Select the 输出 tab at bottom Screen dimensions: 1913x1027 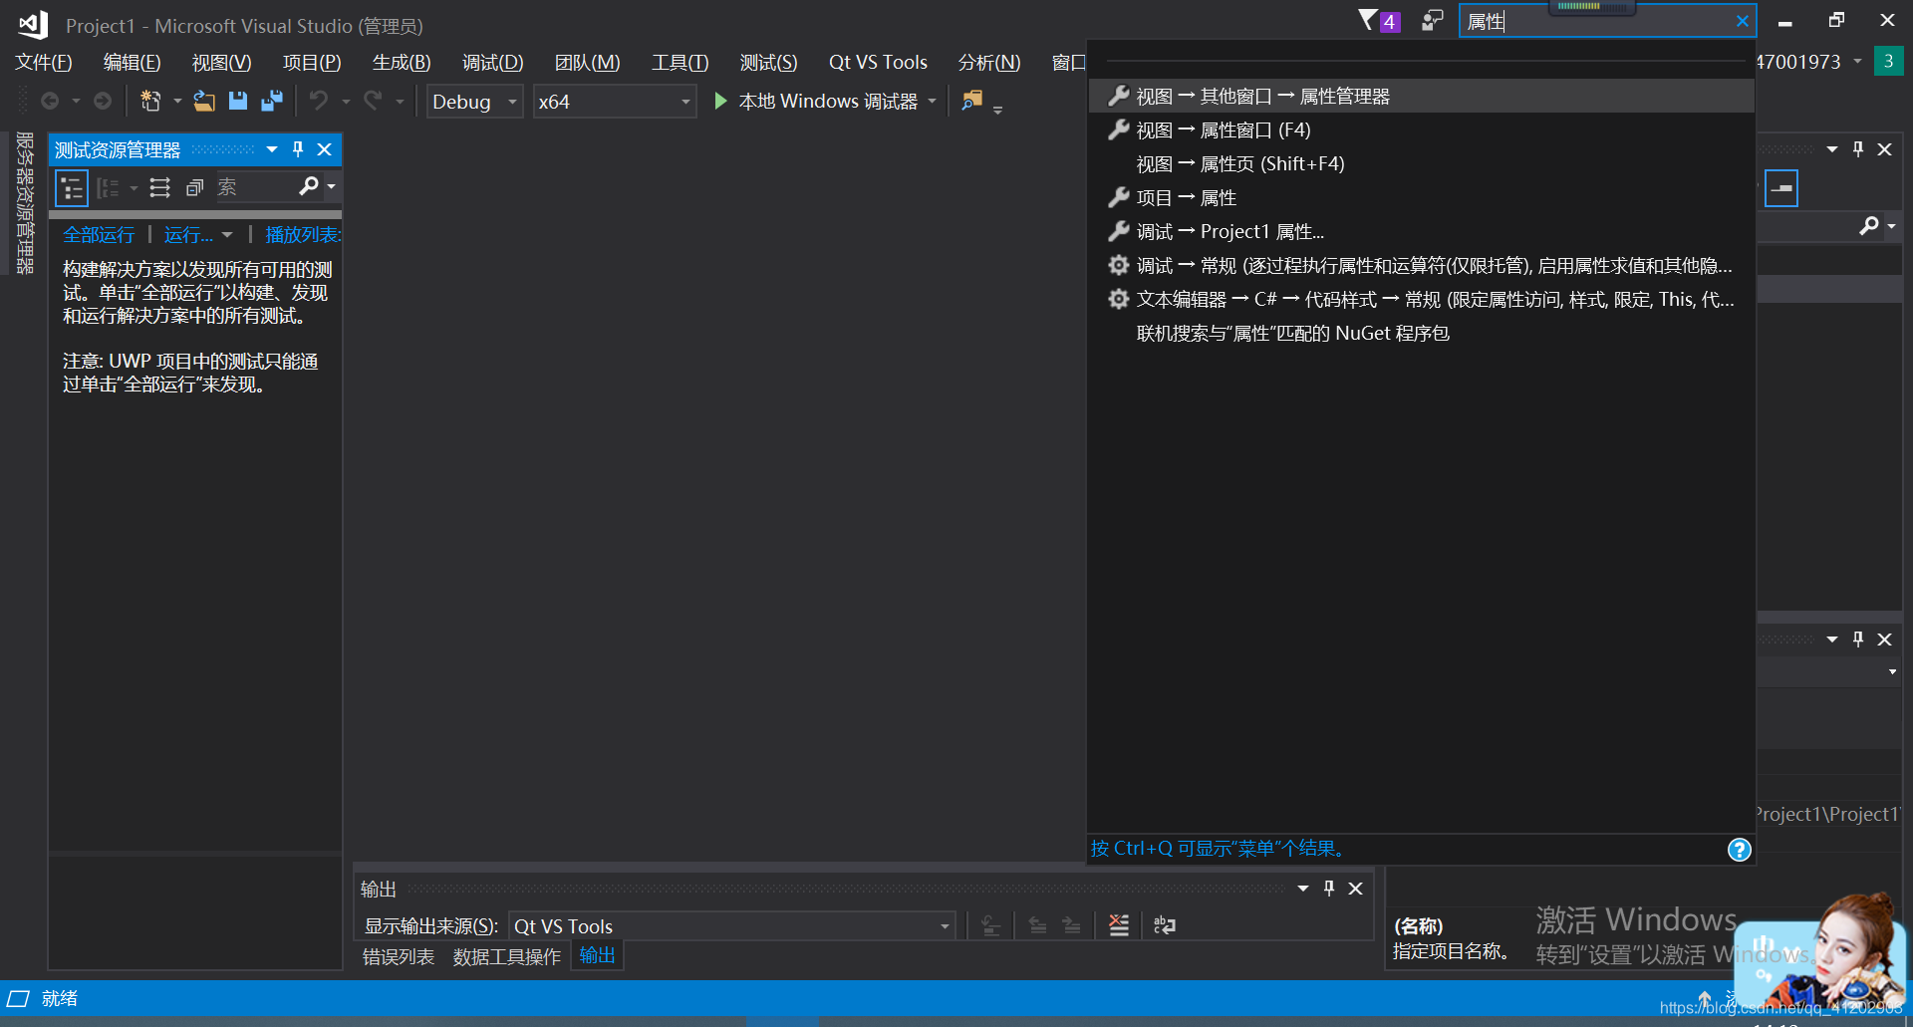pos(598,956)
